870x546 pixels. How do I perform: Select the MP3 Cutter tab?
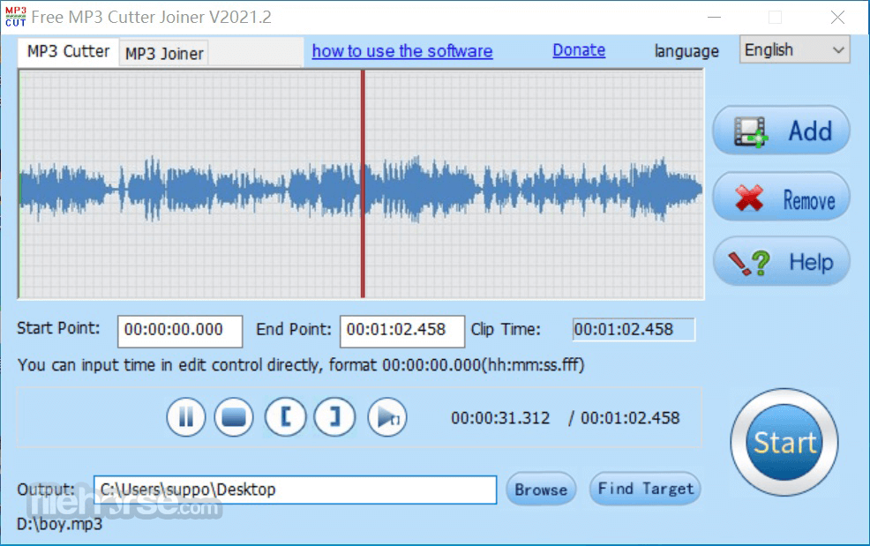pyautogui.click(x=68, y=52)
